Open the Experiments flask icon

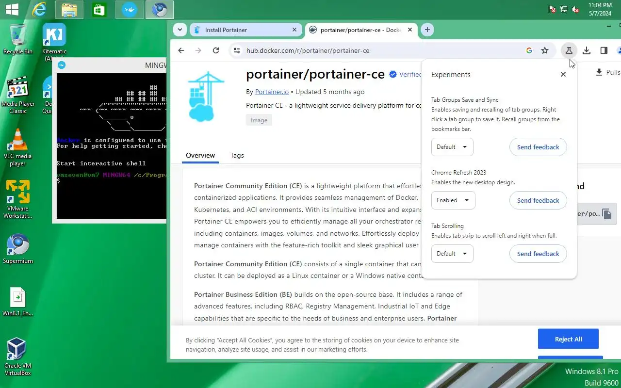[x=569, y=50]
